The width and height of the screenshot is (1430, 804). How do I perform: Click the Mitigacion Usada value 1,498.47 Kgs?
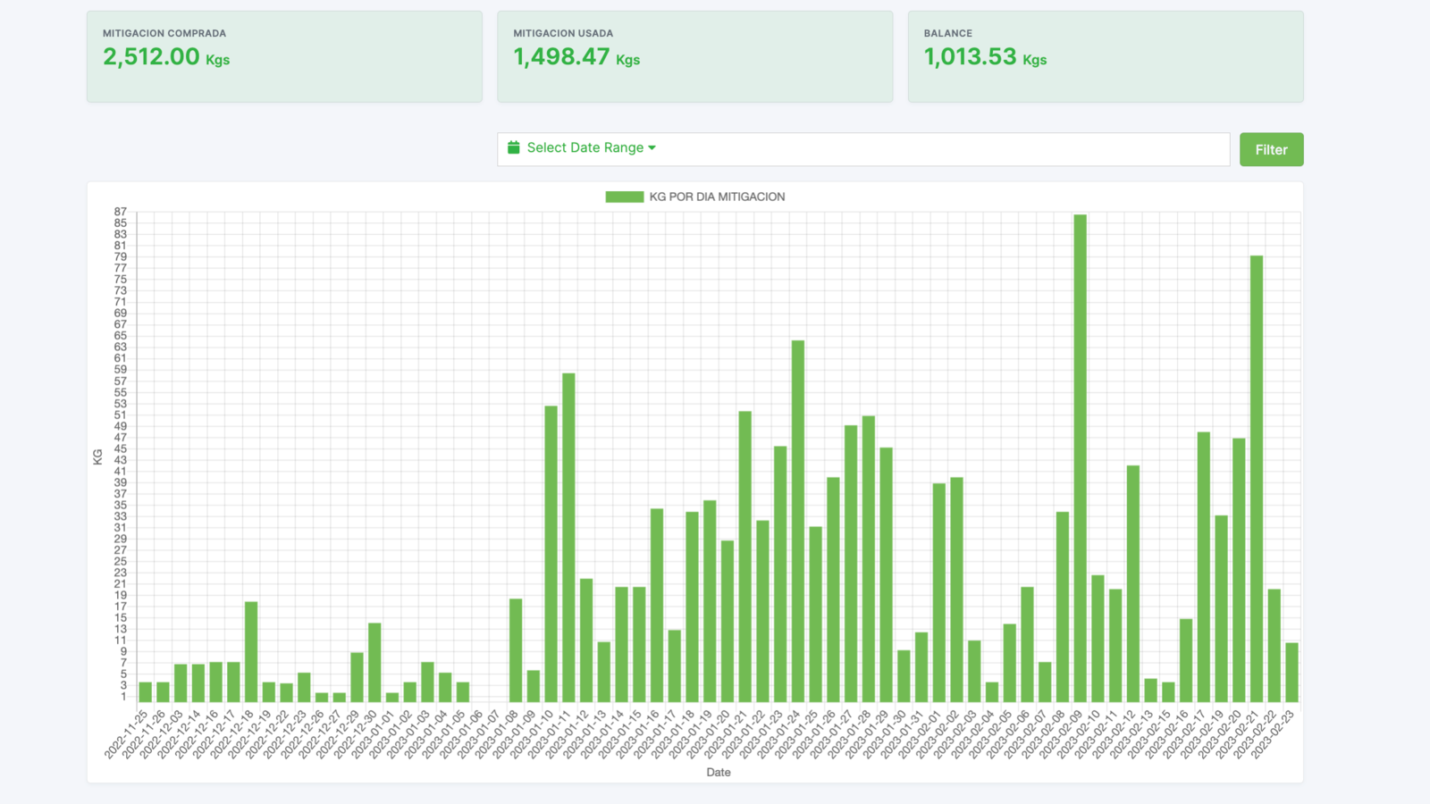pos(576,57)
